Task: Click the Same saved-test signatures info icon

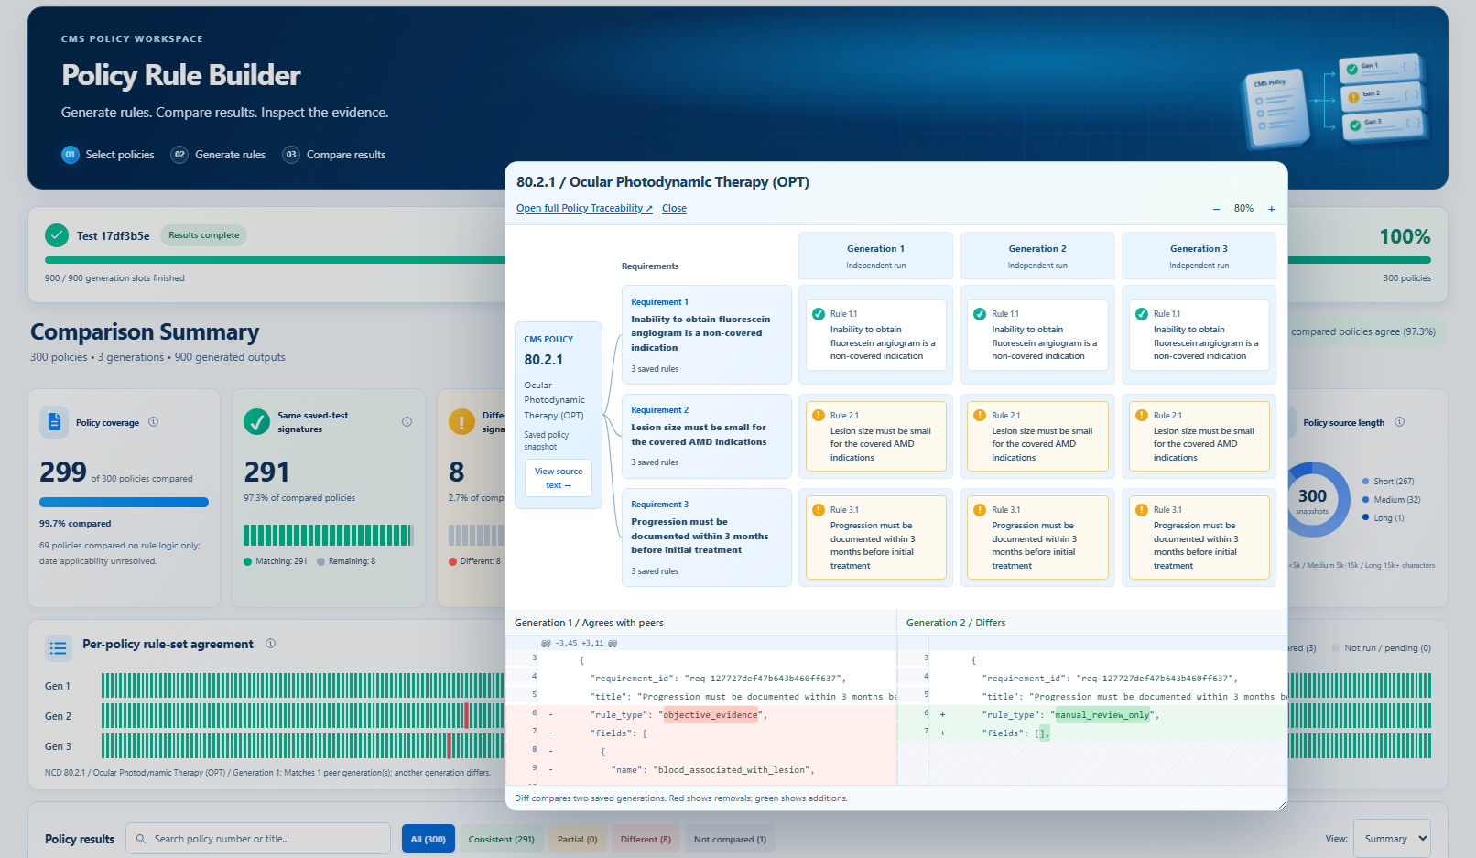Action: point(407,422)
